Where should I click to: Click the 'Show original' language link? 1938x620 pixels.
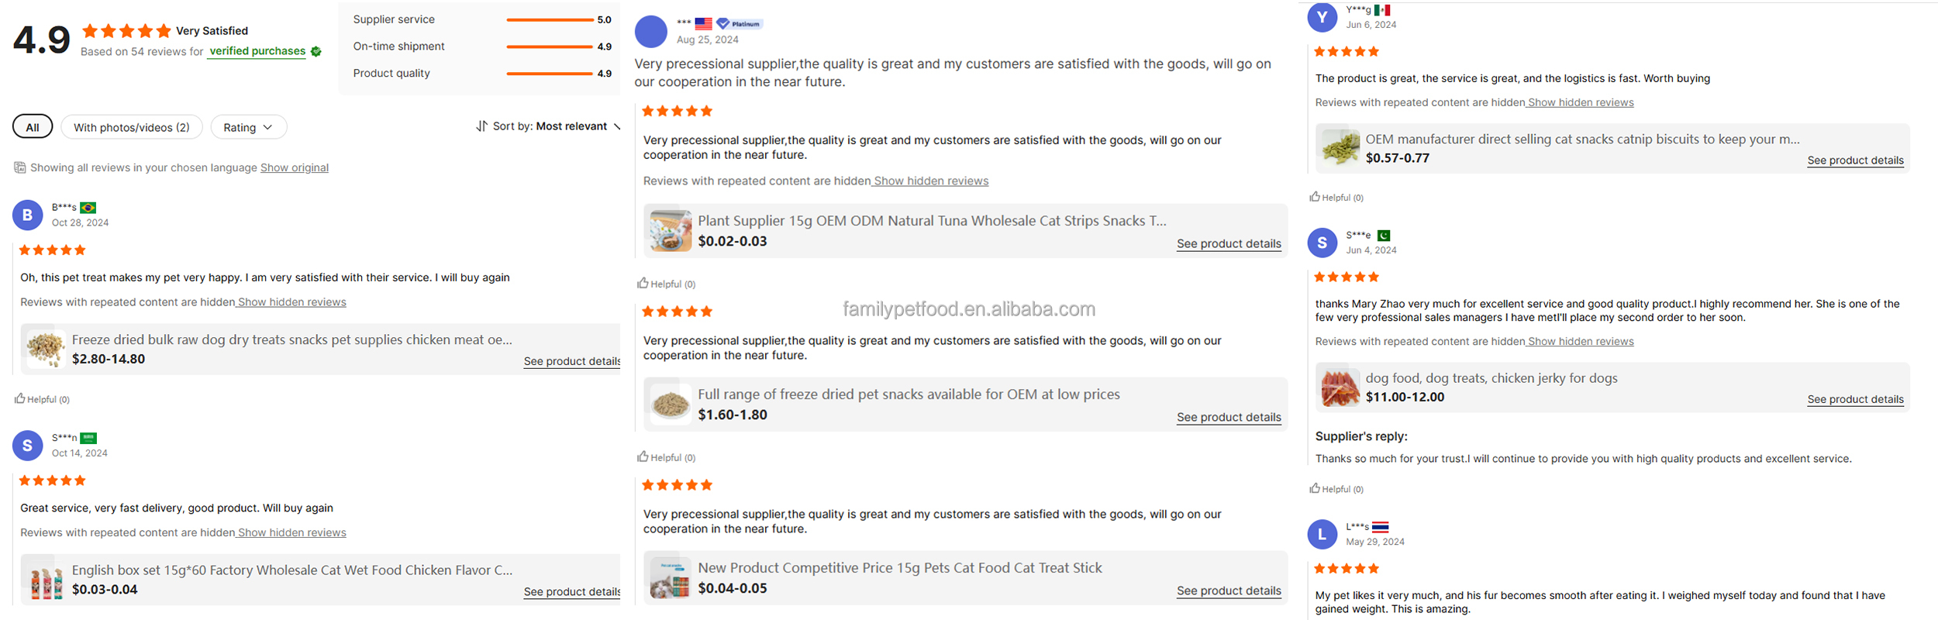295,167
